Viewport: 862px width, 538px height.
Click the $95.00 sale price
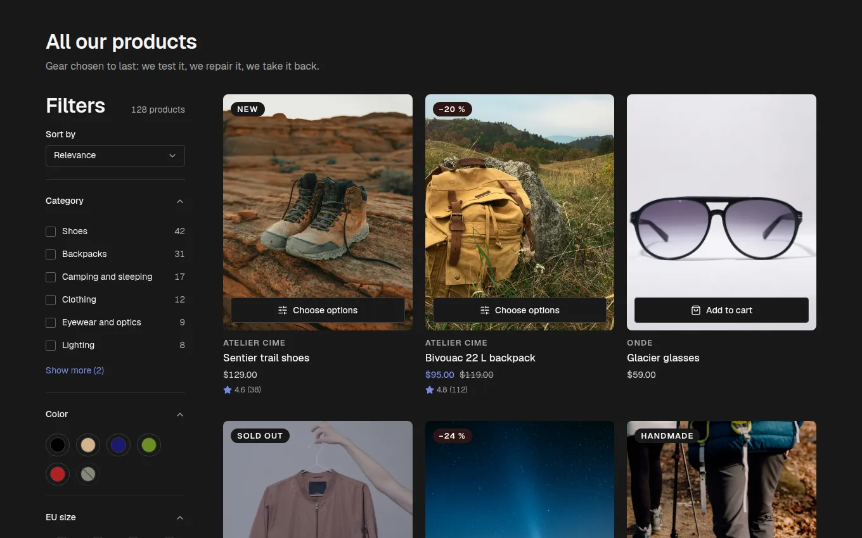click(x=440, y=375)
